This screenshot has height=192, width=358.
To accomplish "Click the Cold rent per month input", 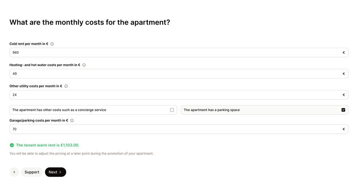I will point(179,53).
